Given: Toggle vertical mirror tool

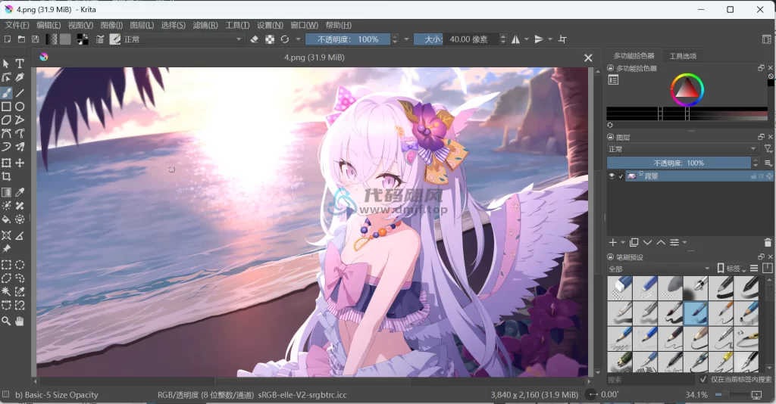Looking at the screenshot, I should tap(539, 39).
